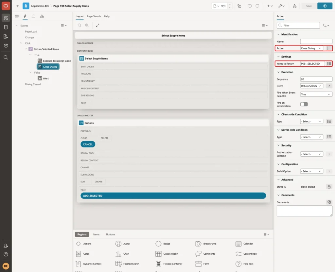Open the shared components icon in toolbar
Image resolution: width=335 pixels, height=272 pixels.
[294, 6]
